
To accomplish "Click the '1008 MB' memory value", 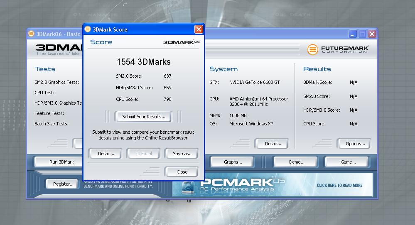I will pos(238,115).
